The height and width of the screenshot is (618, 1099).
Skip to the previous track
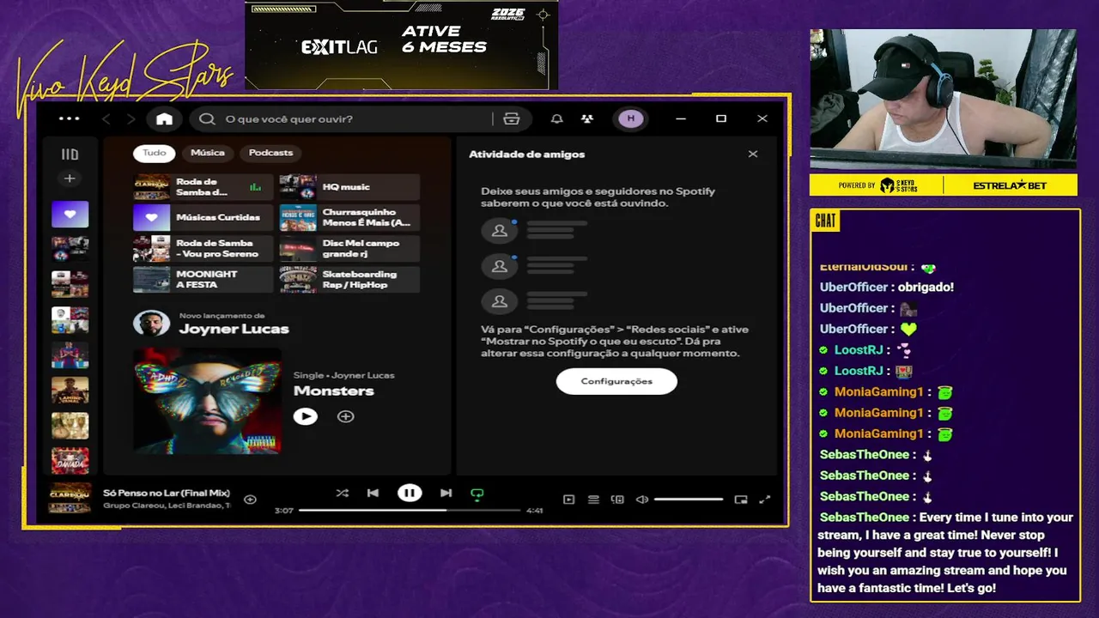point(373,494)
